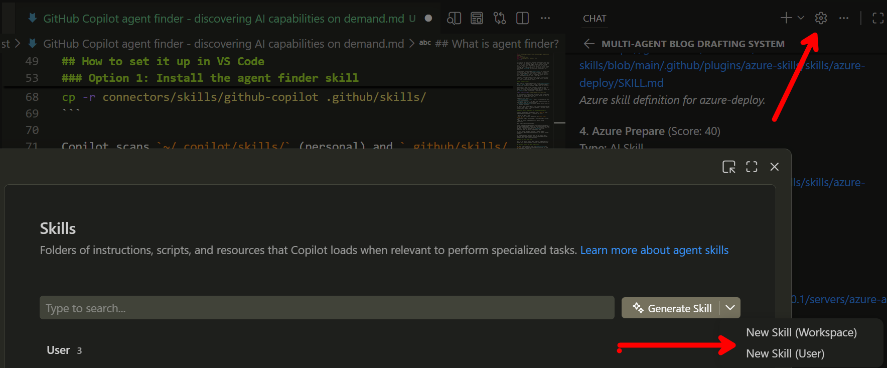Close the Skills dialog
Viewport: 887px width, 368px height.
(x=775, y=167)
